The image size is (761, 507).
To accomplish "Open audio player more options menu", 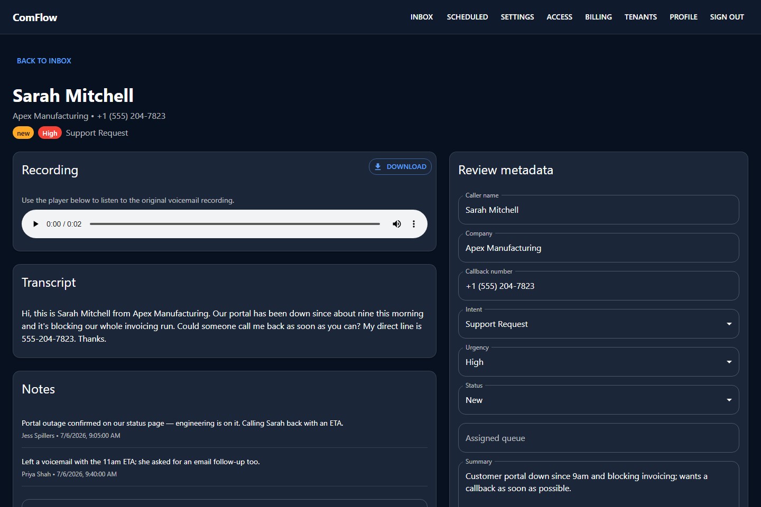I will click(414, 224).
